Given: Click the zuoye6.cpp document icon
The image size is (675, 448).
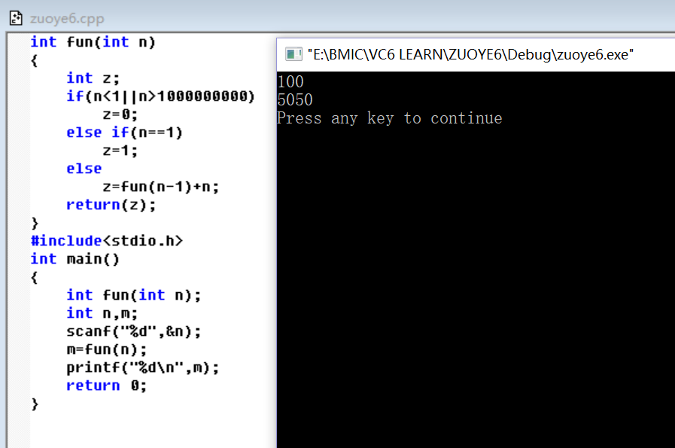Looking at the screenshot, I should tap(17, 18).
